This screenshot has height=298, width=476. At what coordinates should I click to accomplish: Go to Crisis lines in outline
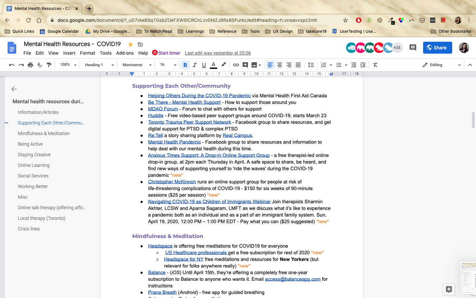point(29,229)
